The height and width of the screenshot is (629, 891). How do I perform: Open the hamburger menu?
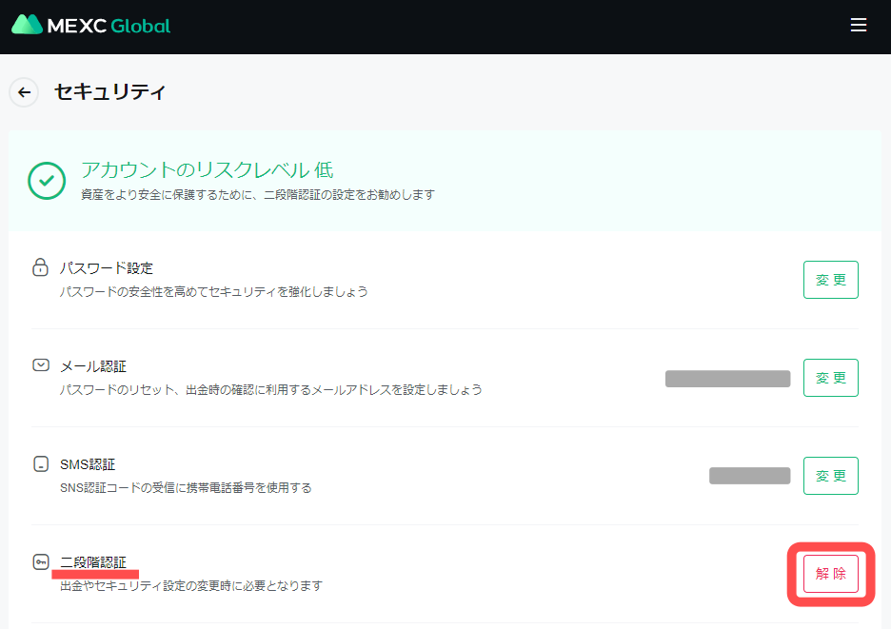858,25
